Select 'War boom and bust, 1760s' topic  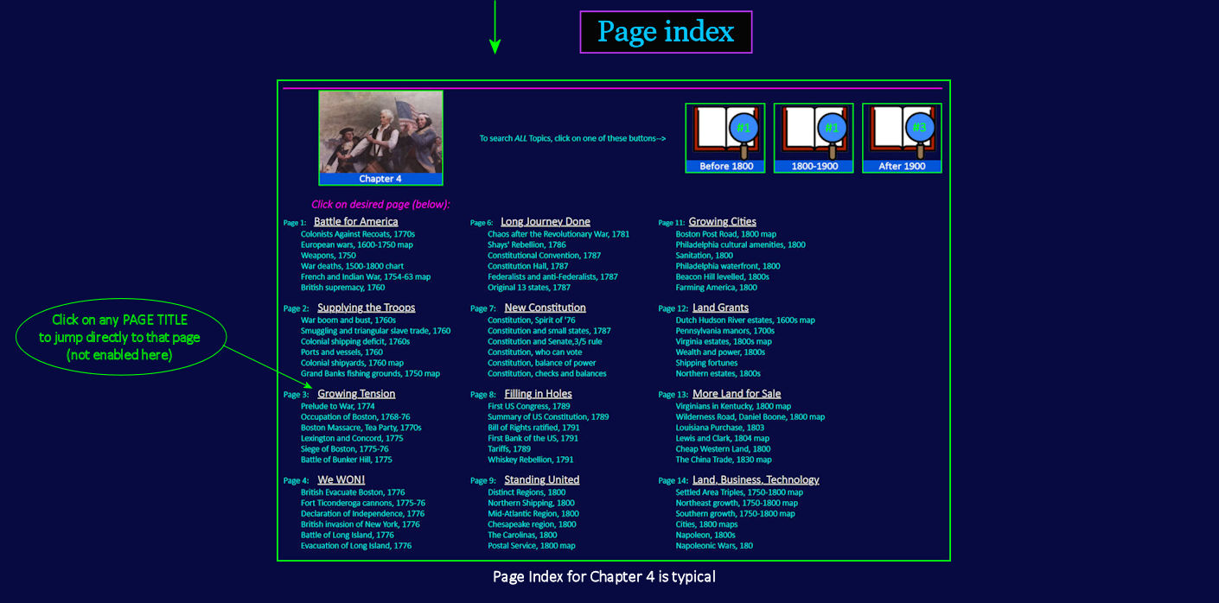click(x=348, y=320)
